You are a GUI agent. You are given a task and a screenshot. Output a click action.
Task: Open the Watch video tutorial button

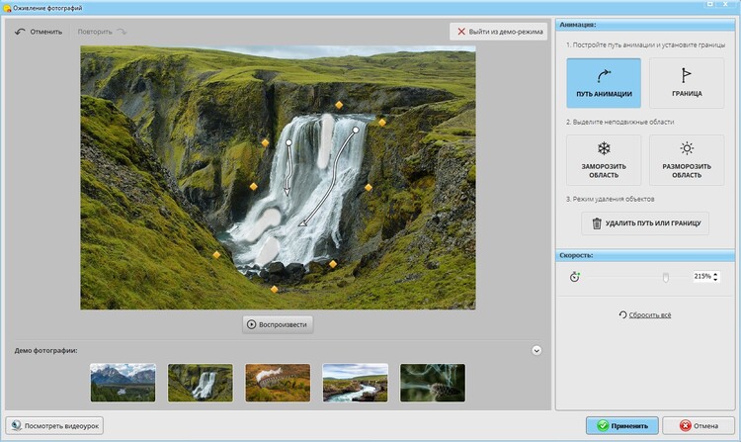tap(54, 425)
